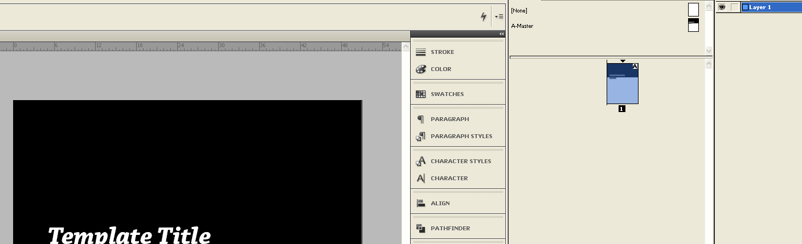Click the Swatches panel label
802x244 pixels.
coord(447,94)
